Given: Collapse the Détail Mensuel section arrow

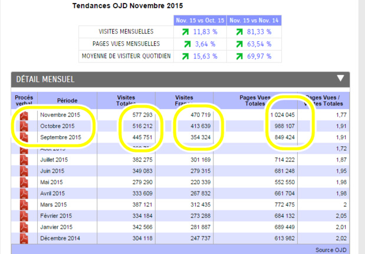Looking at the screenshot, I should [x=340, y=78].
